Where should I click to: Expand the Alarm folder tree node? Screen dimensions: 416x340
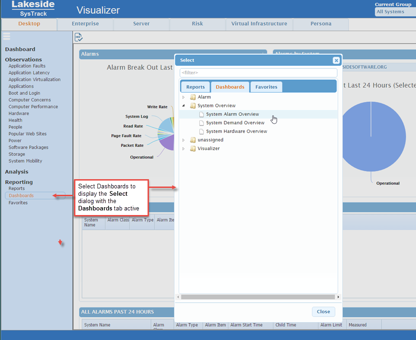coord(183,97)
